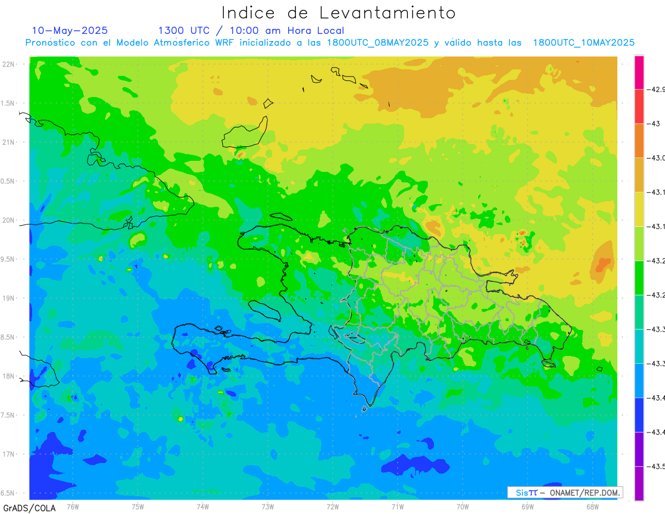
Task: Click the '71W' longitude label
Action: [x=397, y=507]
